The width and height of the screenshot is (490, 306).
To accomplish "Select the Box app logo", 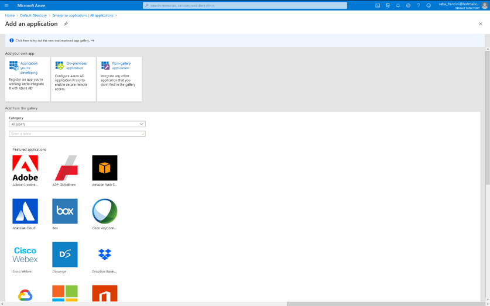I will pyautogui.click(x=65, y=211).
